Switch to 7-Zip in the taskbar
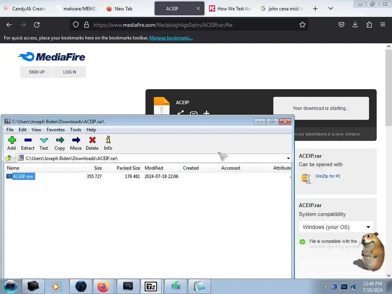 coord(151,286)
